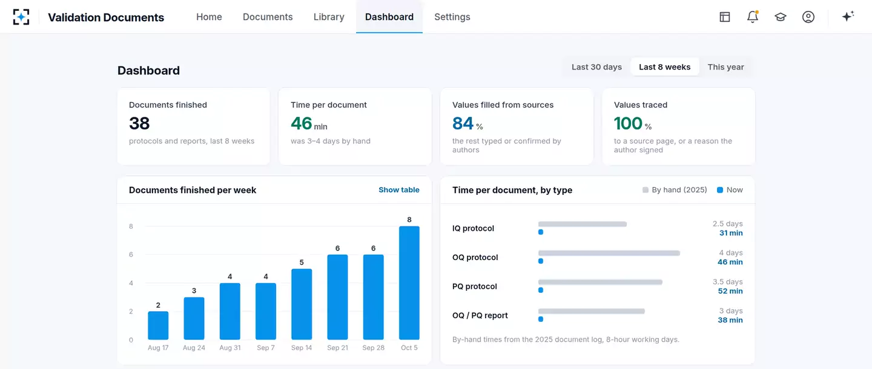Click the Show table link
The width and height of the screenshot is (872, 369).
point(399,190)
